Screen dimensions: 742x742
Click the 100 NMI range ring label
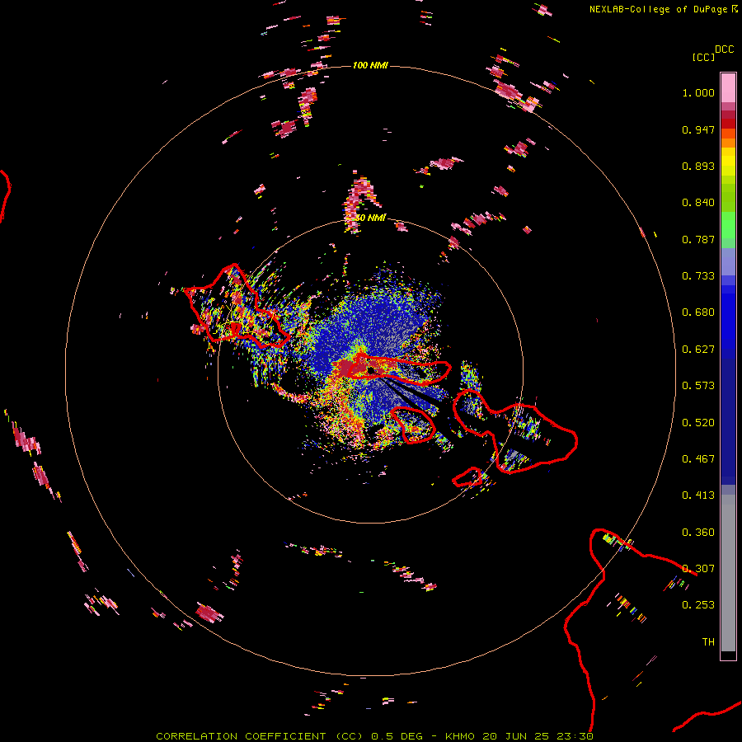pos(370,65)
